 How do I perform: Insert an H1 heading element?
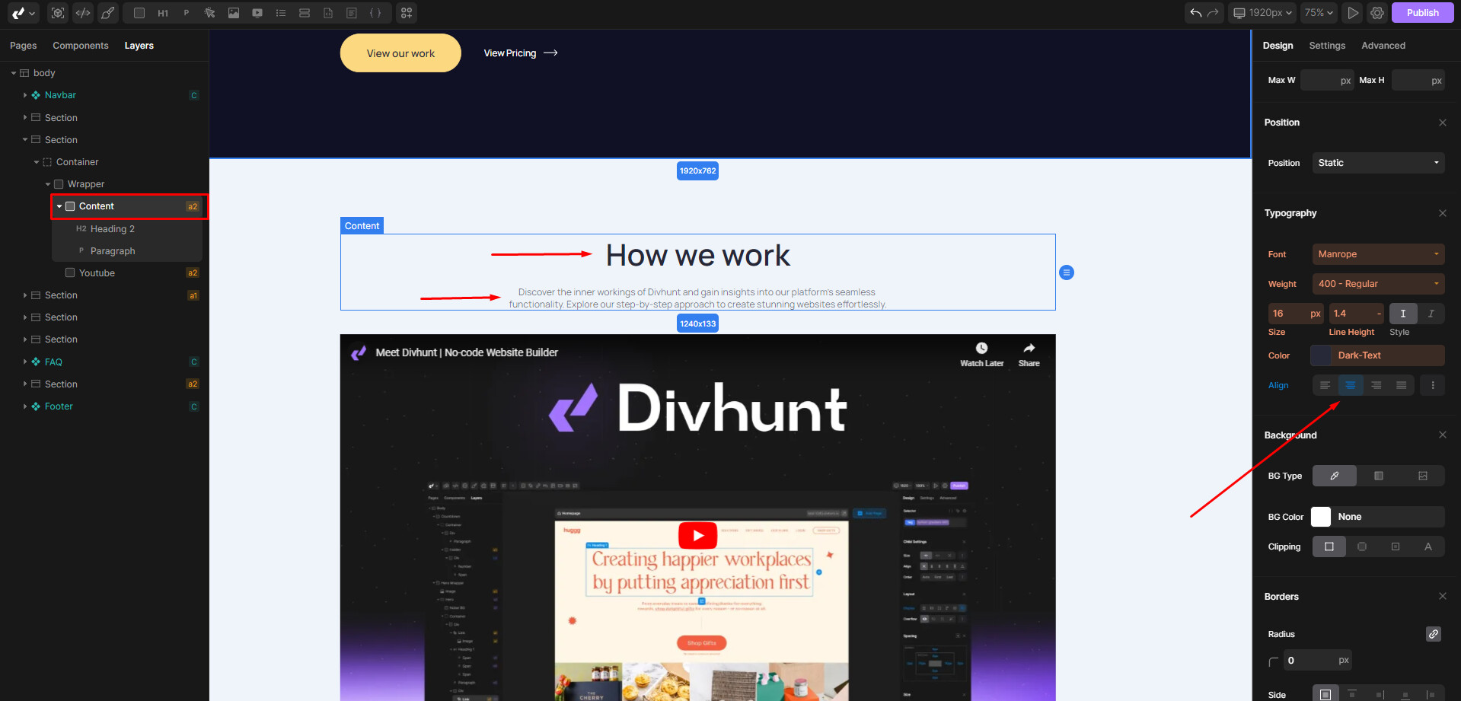pyautogui.click(x=163, y=13)
